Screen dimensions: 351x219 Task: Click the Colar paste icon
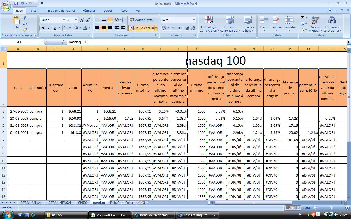pyautogui.click(x=16, y=20)
